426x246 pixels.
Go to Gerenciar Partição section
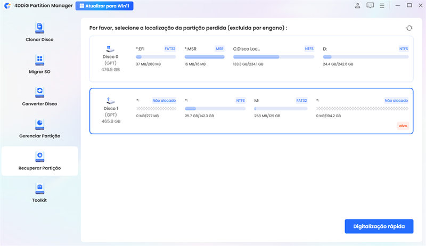(x=39, y=128)
